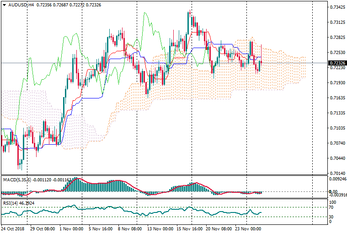
Task: Click the RSI 70 level scale label
Action: click(x=332, y=208)
